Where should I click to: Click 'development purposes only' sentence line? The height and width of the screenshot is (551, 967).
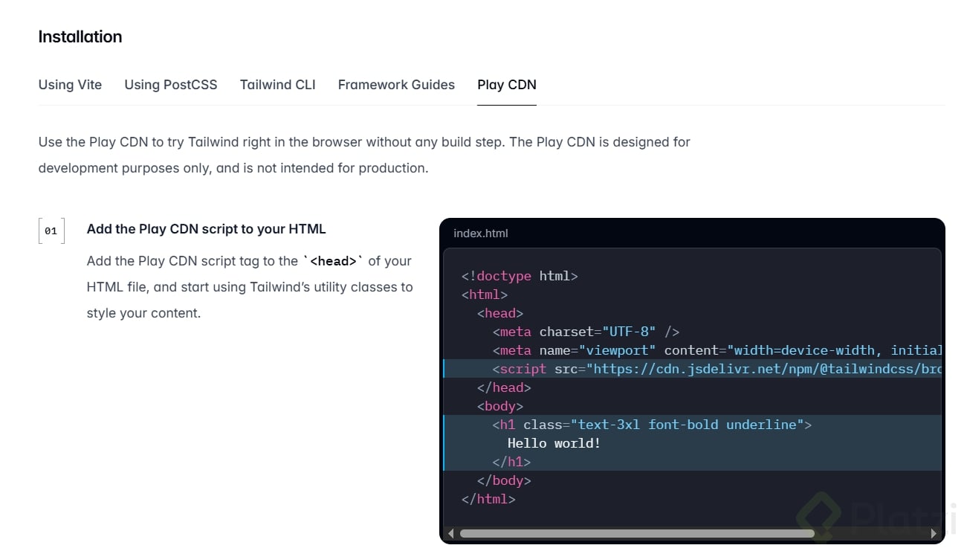point(233,168)
